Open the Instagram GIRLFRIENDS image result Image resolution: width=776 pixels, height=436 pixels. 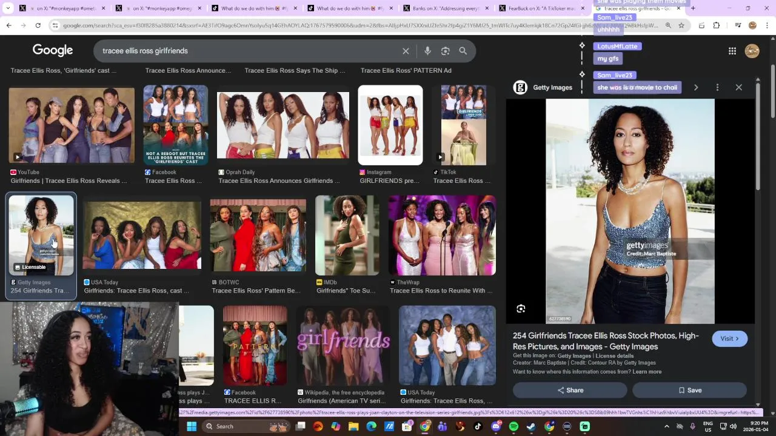click(x=390, y=125)
